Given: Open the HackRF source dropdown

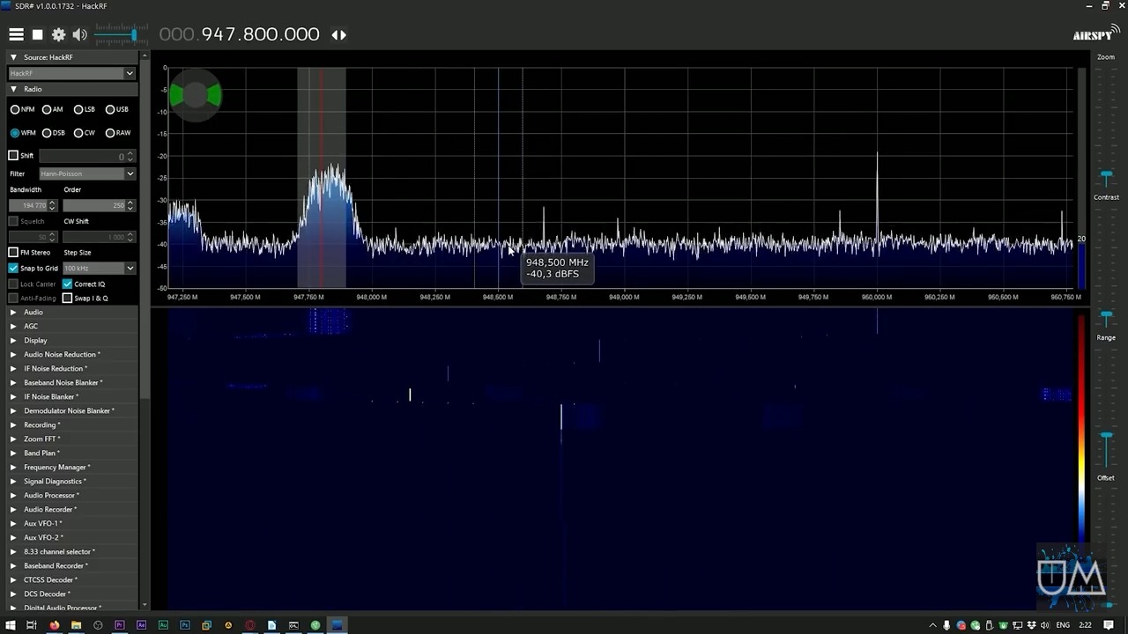Looking at the screenshot, I should 71,73.
